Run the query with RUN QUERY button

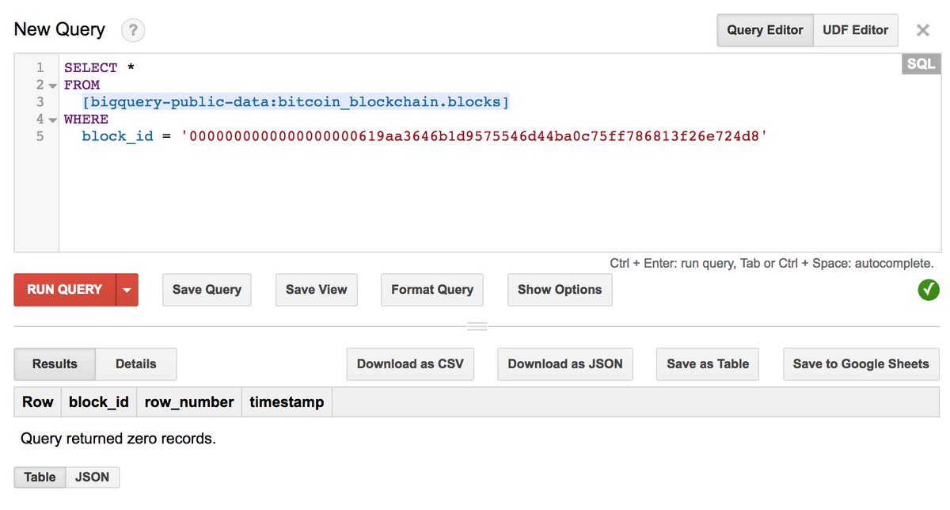tap(65, 290)
